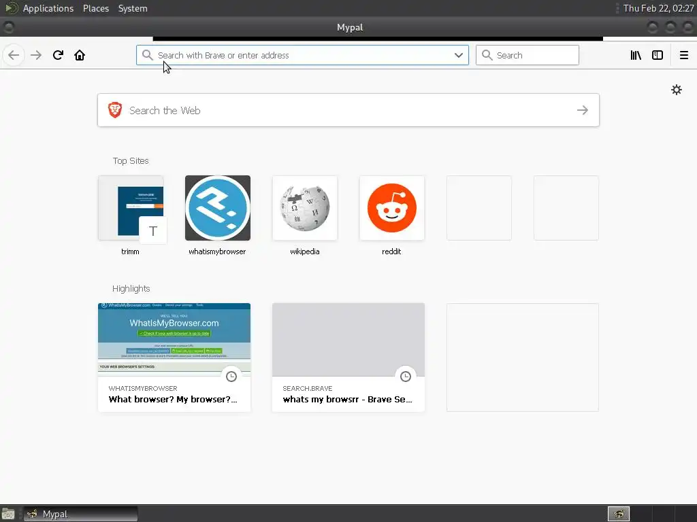Screen dimensions: 697x522
Task: Click the forward navigation arrow
Action: pyautogui.click(x=36, y=55)
